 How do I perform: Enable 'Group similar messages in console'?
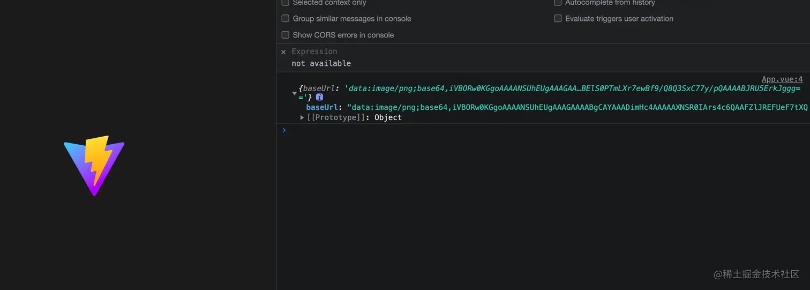pos(286,19)
